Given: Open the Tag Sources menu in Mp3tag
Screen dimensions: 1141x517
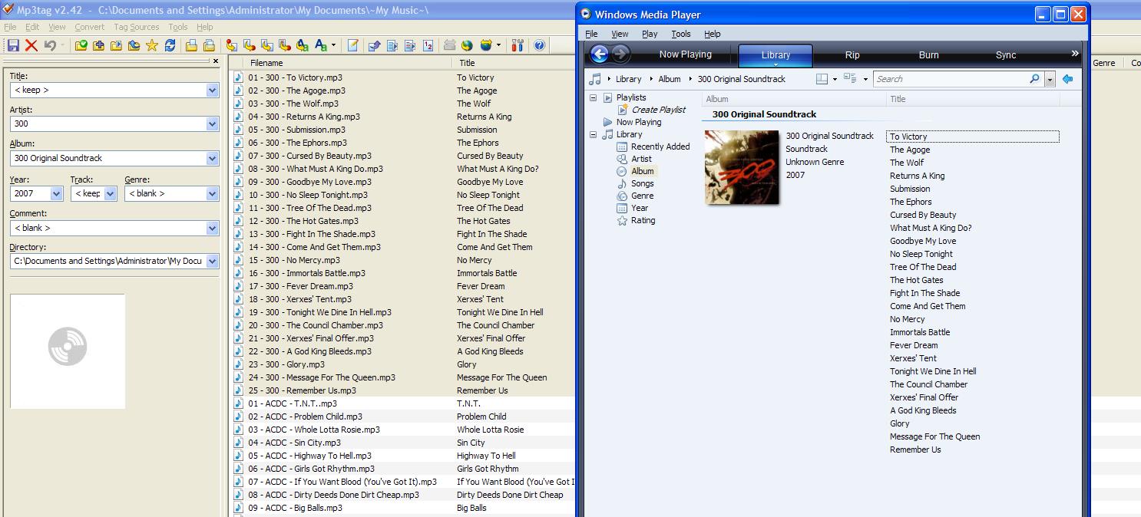Looking at the screenshot, I should click(x=137, y=27).
